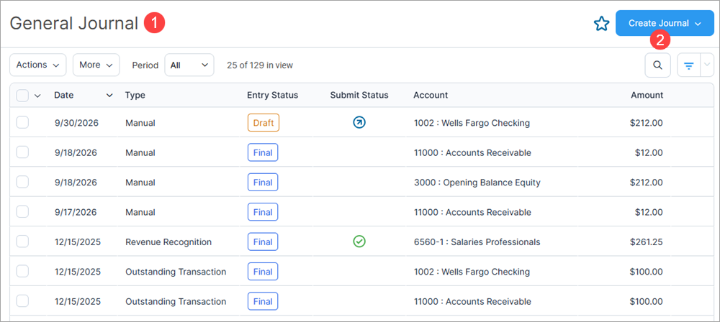720x322 pixels.
Task: Click the Type column header
Action: 135,96
